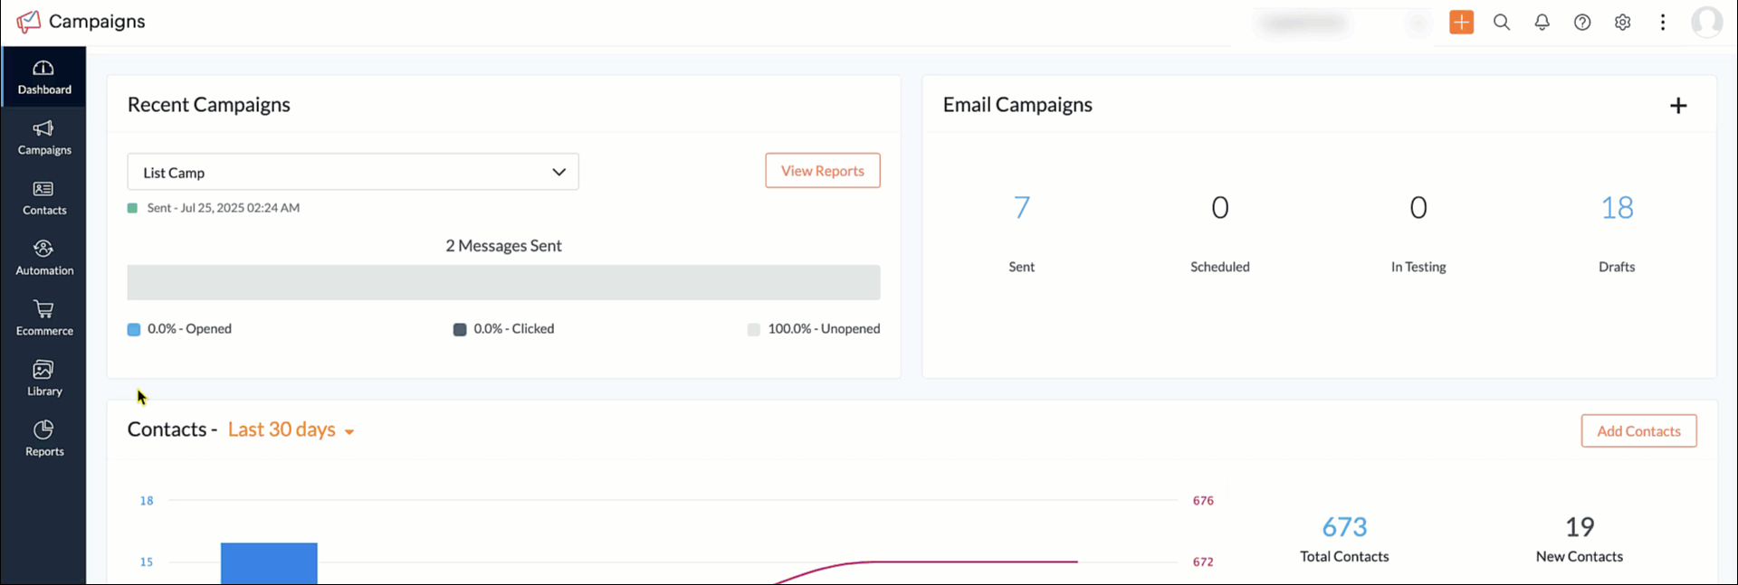Click the blue Opened legend swatch
Viewport: 1738px width, 585px height.
pos(134,329)
